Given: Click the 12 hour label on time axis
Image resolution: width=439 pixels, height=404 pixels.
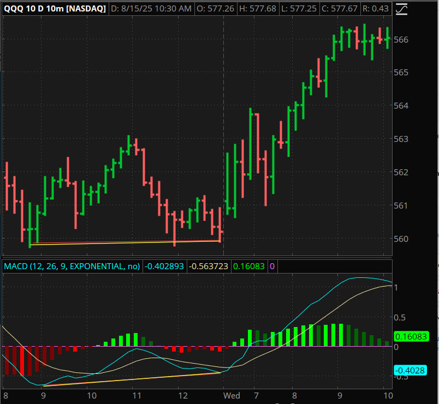Looking at the screenshot, I should pos(183,396).
